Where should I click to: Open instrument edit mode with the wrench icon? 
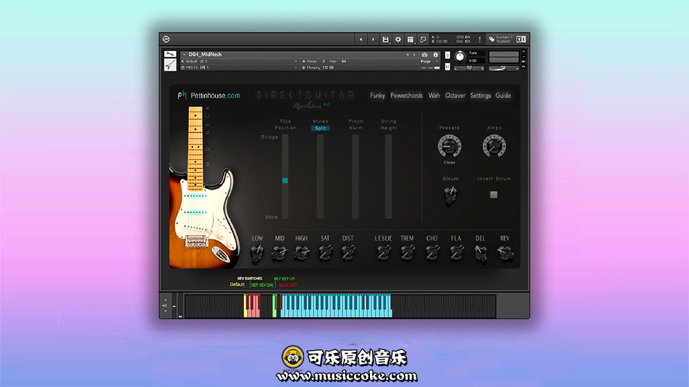[x=170, y=54]
